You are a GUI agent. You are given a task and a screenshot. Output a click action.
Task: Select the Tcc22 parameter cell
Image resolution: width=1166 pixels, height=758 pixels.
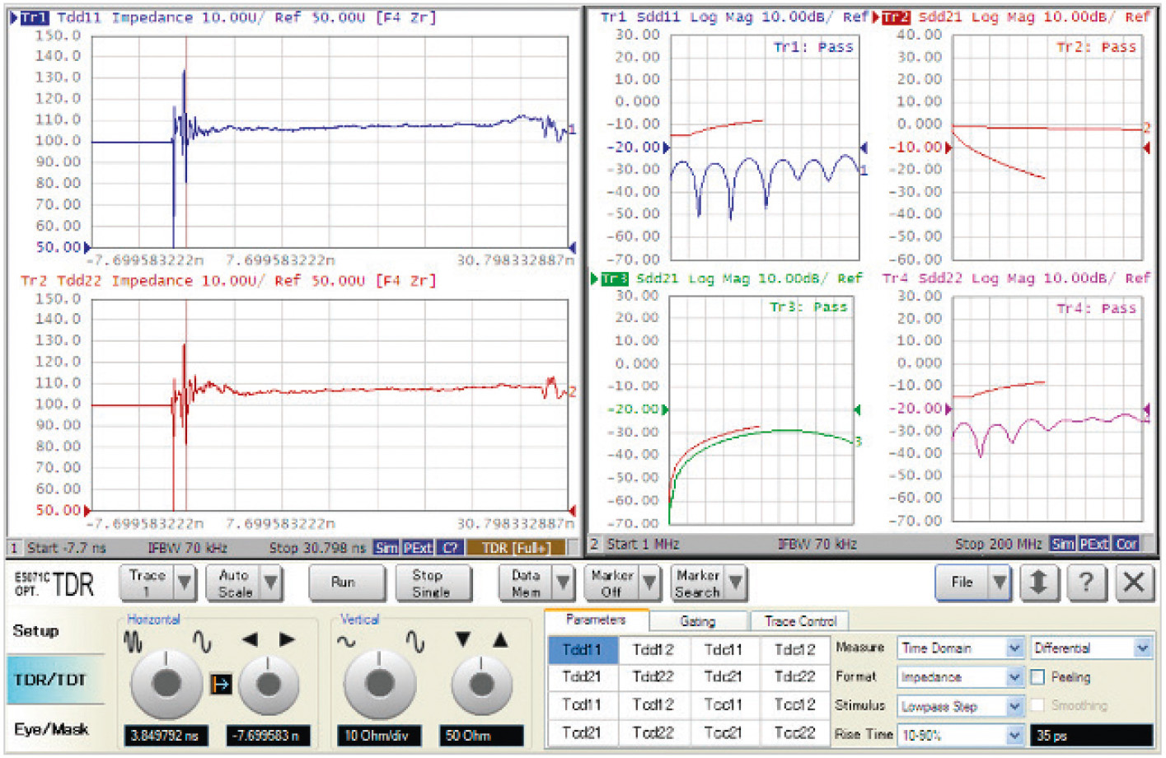[795, 732]
